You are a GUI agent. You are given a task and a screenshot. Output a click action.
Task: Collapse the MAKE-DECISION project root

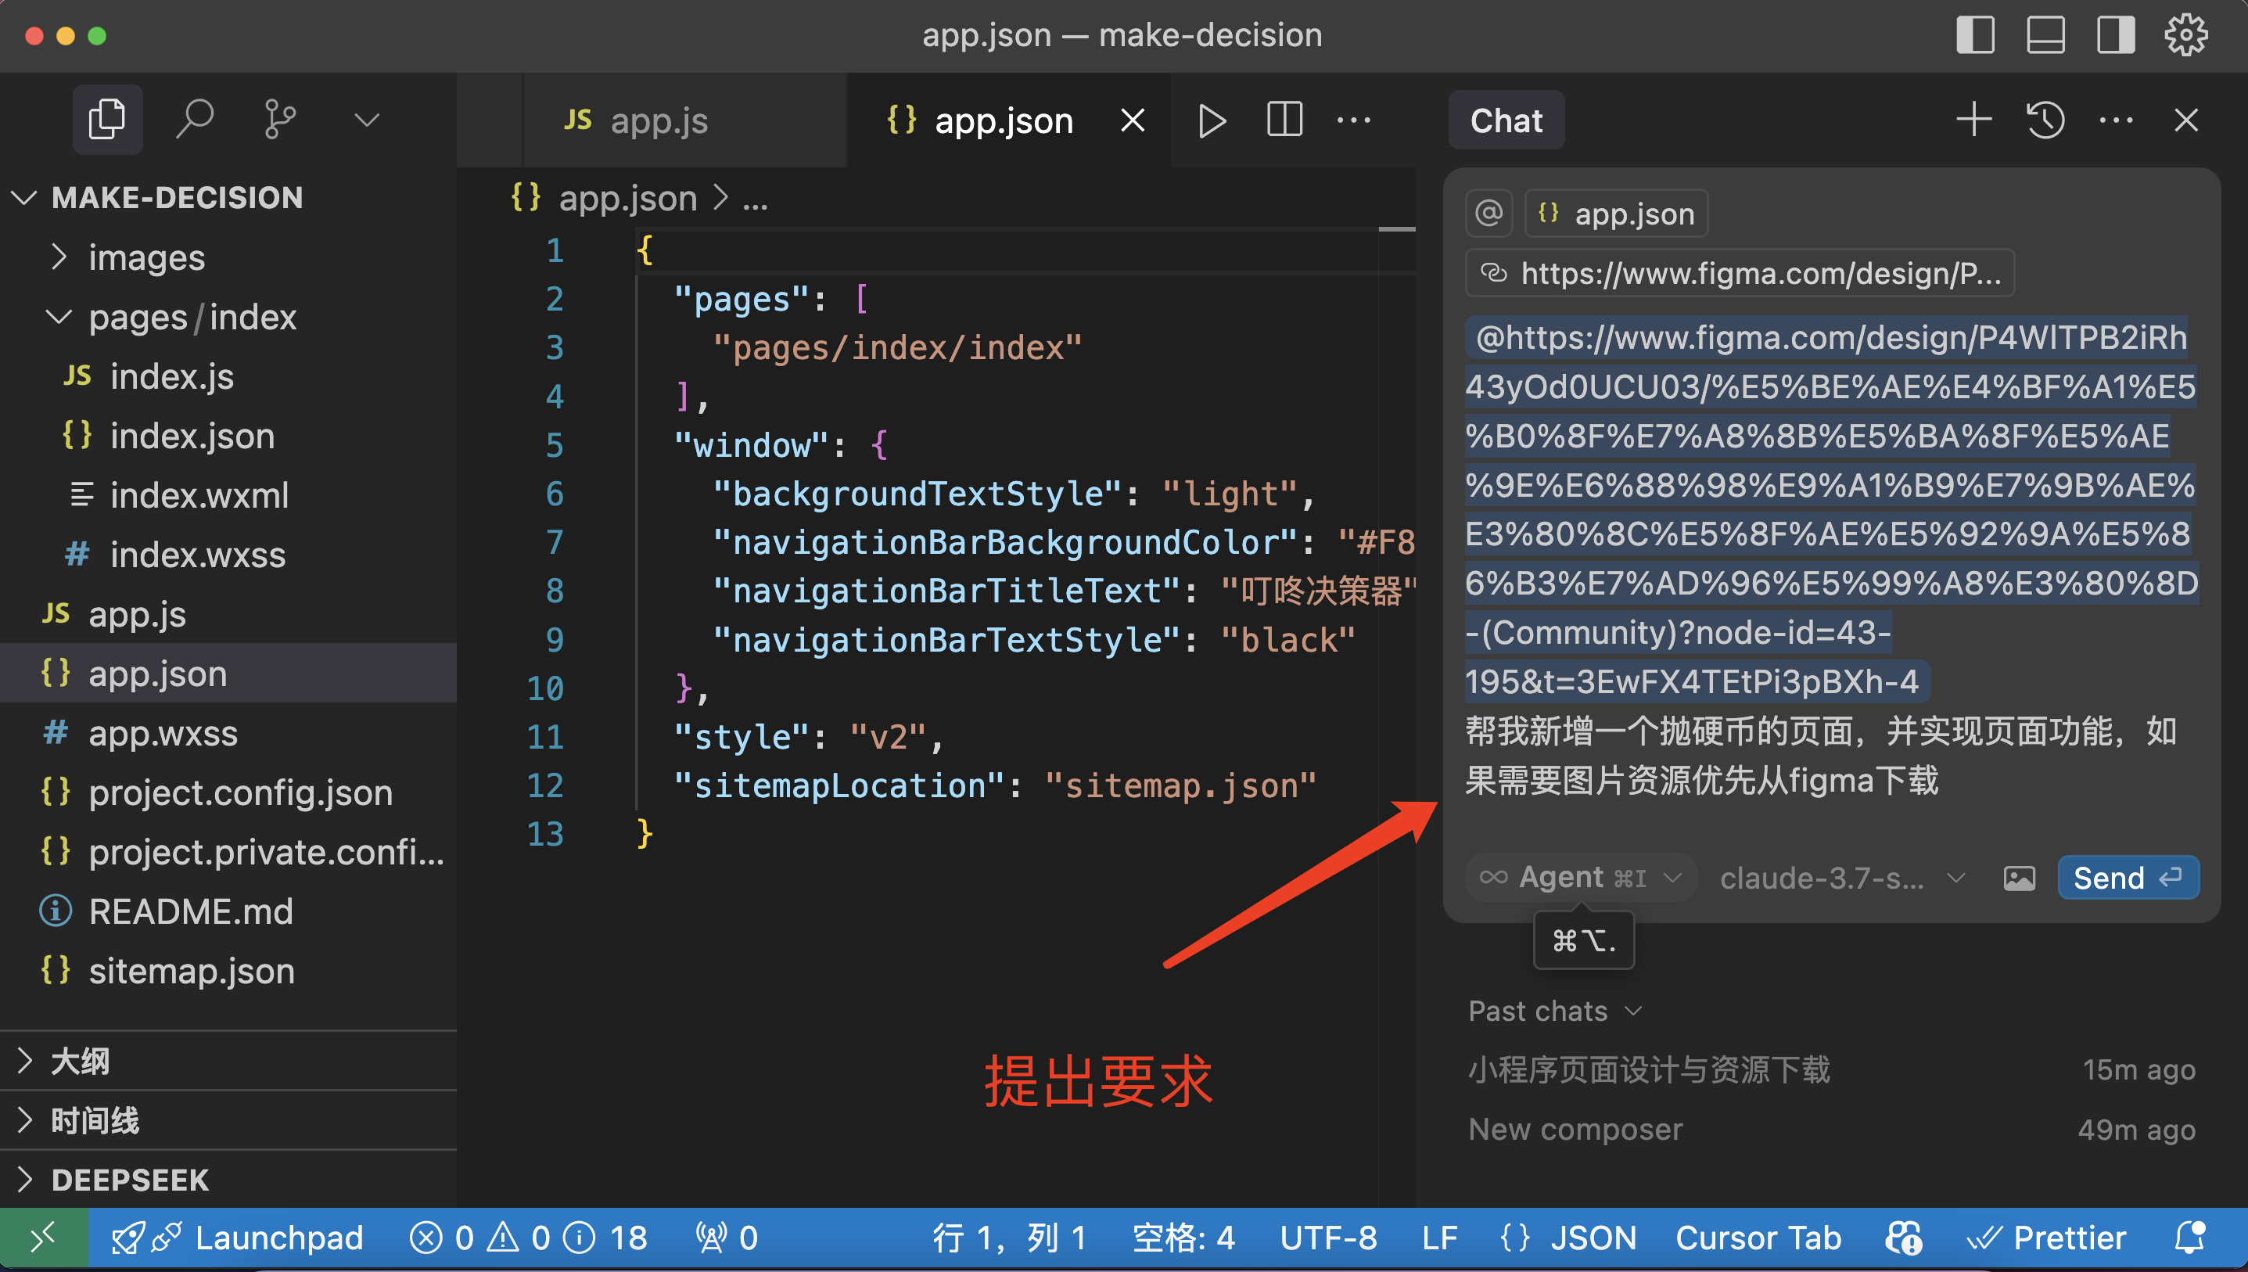click(229, 197)
